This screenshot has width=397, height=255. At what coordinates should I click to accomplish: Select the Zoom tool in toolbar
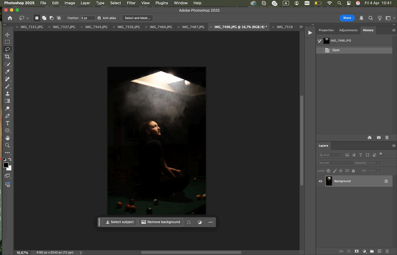point(7,145)
